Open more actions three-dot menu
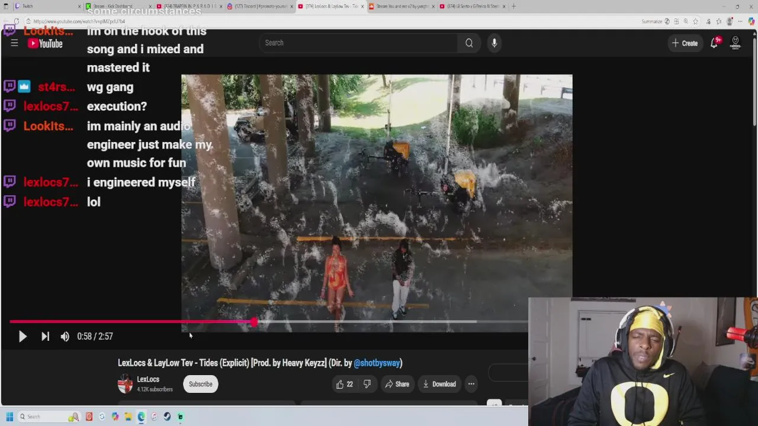The width and height of the screenshot is (758, 426). coord(471,384)
